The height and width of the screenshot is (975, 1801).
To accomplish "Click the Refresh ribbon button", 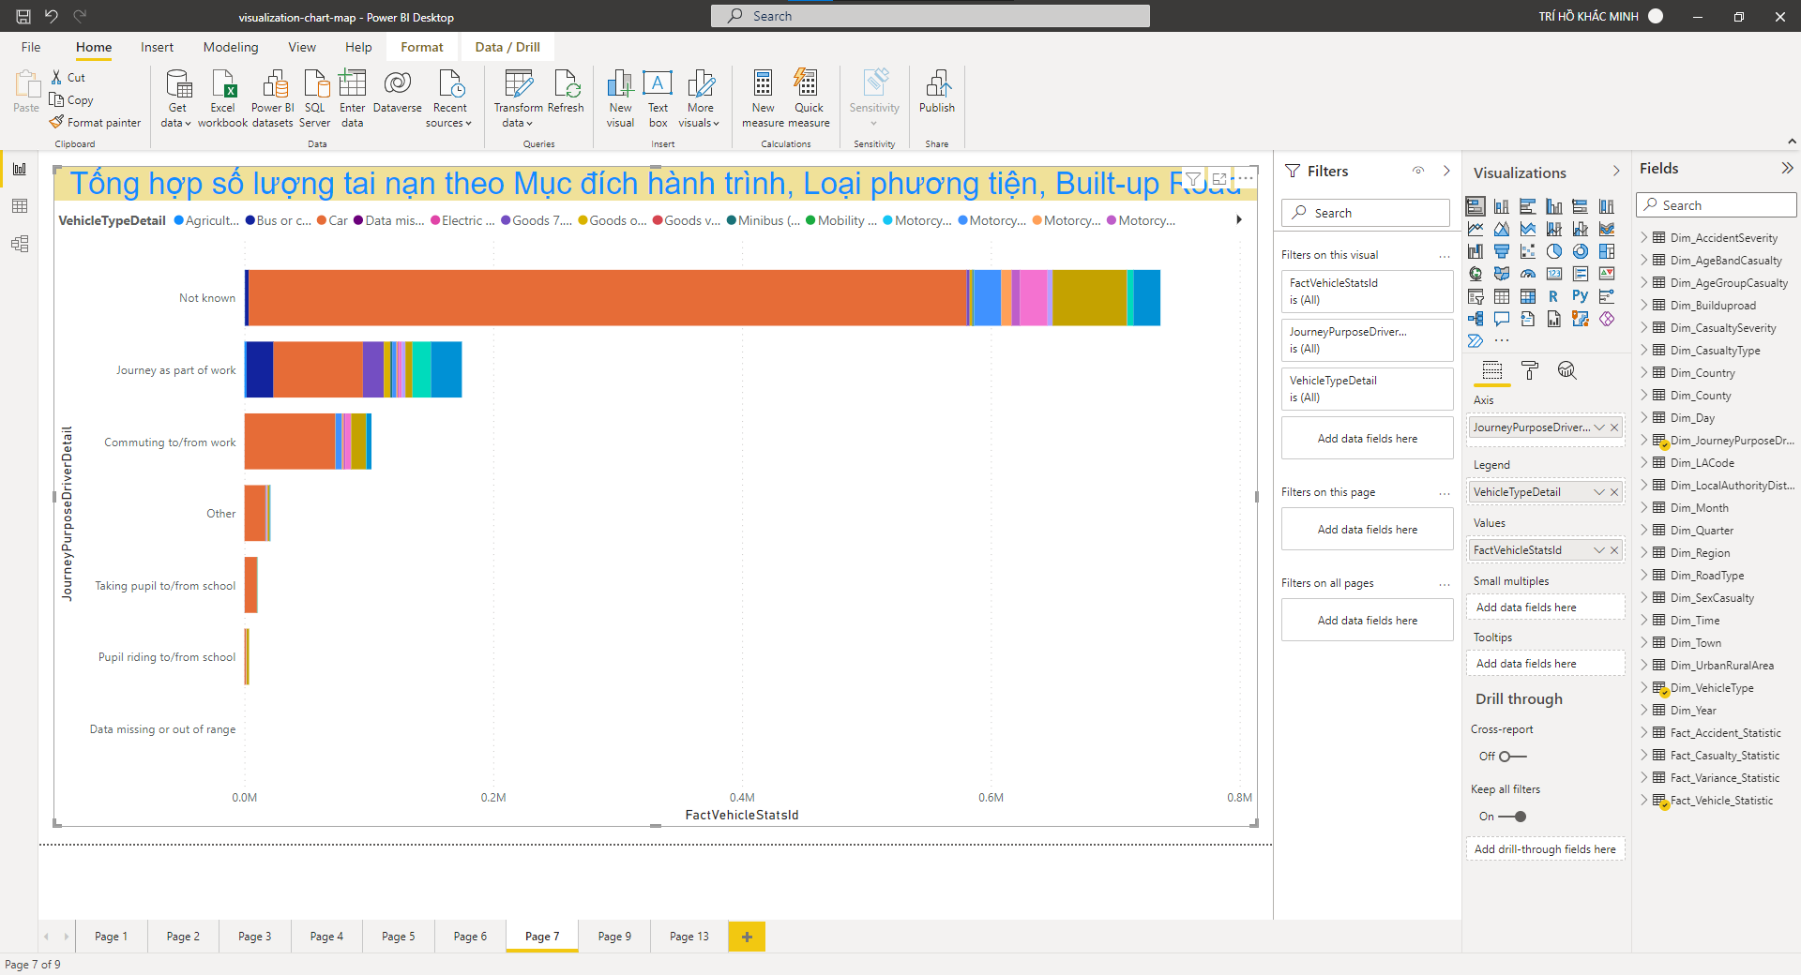I will pos(566,92).
